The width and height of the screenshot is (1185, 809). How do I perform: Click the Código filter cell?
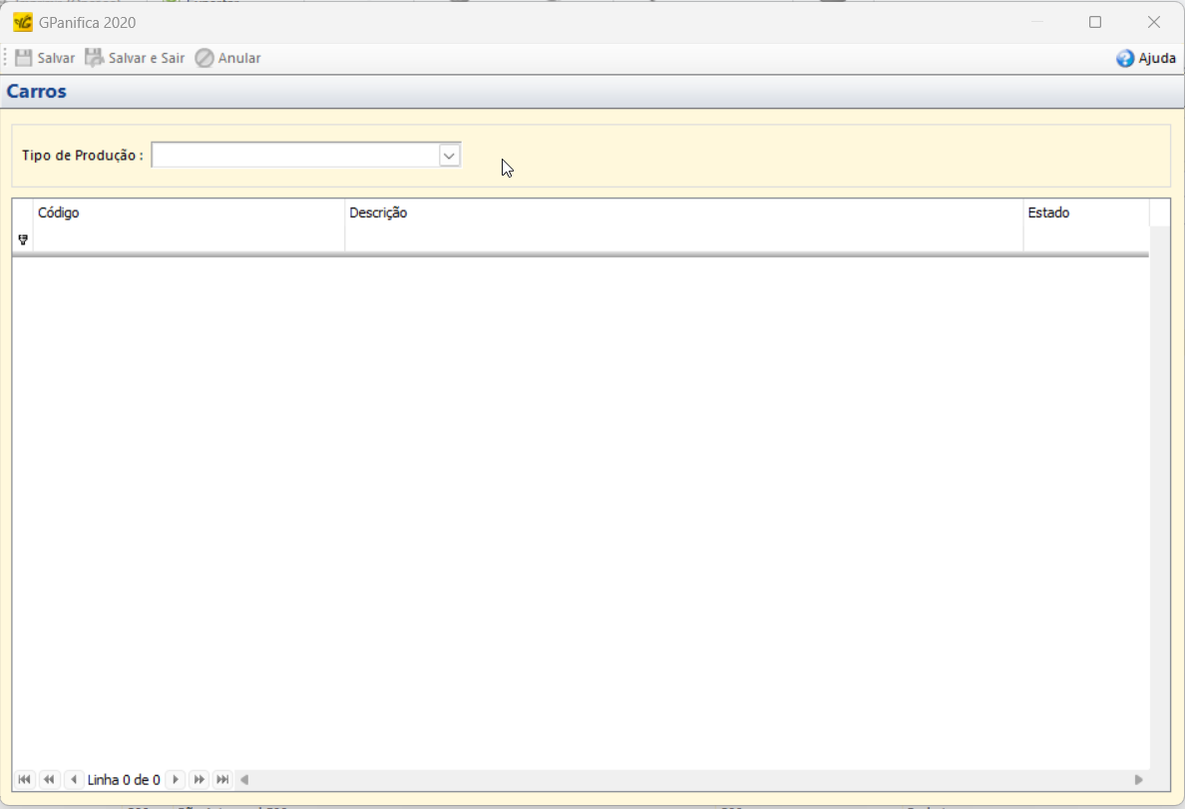(x=189, y=239)
